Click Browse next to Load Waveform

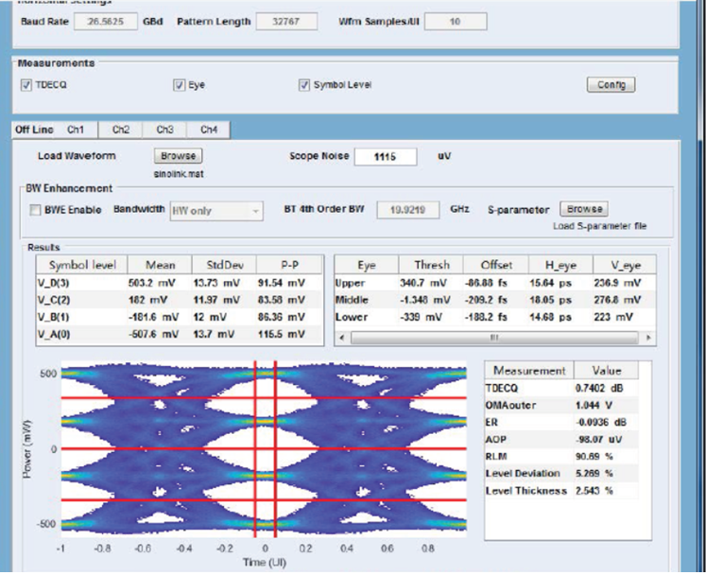(x=178, y=156)
